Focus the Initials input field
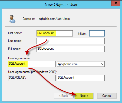 (97, 33)
